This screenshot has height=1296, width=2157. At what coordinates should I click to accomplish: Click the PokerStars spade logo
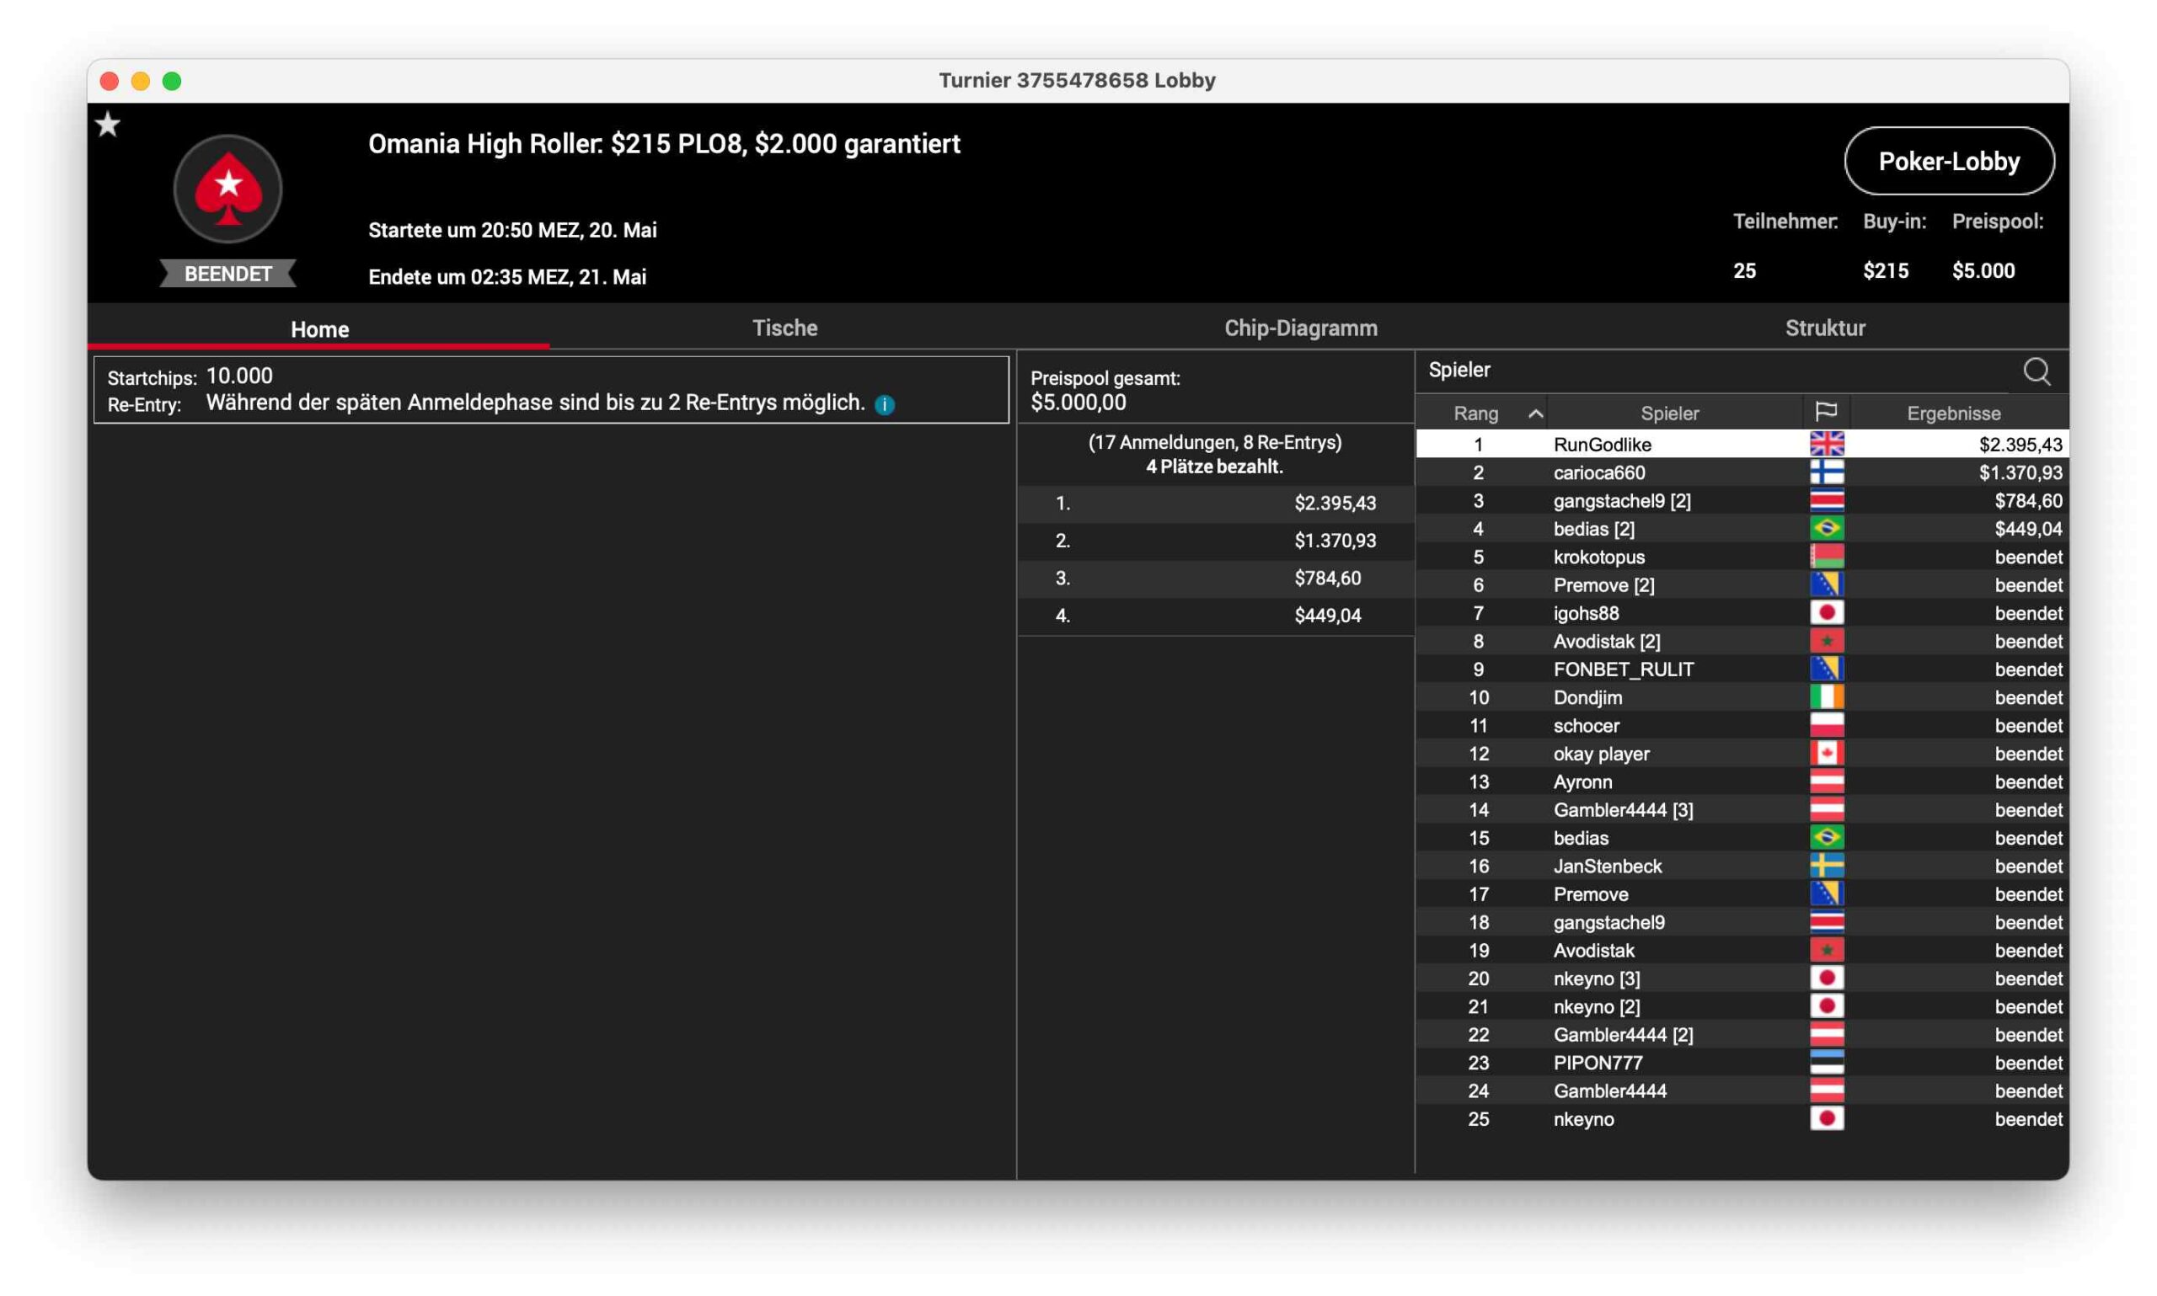pos(228,188)
